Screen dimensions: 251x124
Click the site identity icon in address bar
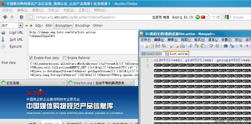click(x=31, y=17)
